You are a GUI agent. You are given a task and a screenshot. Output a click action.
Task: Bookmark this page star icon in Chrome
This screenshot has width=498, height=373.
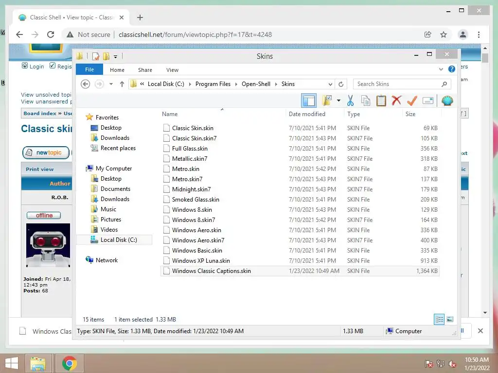444,34
